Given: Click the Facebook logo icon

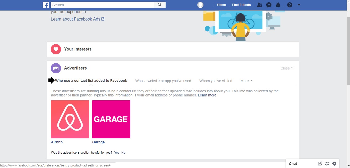Looking at the screenshot, I should (x=46, y=5).
